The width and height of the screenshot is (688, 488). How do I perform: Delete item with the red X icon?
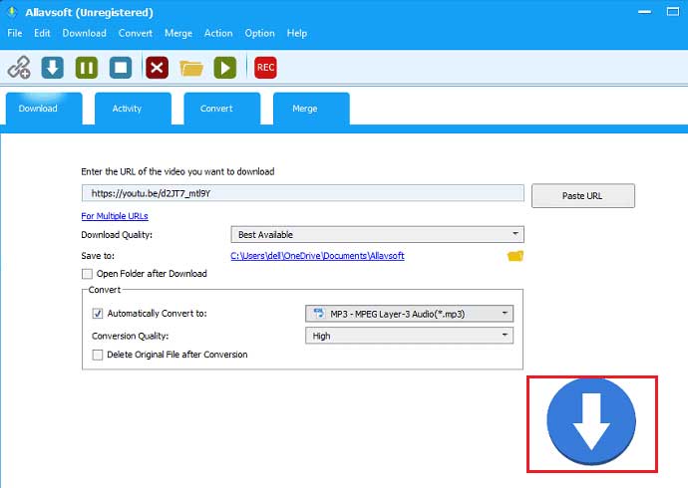[157, 68]
